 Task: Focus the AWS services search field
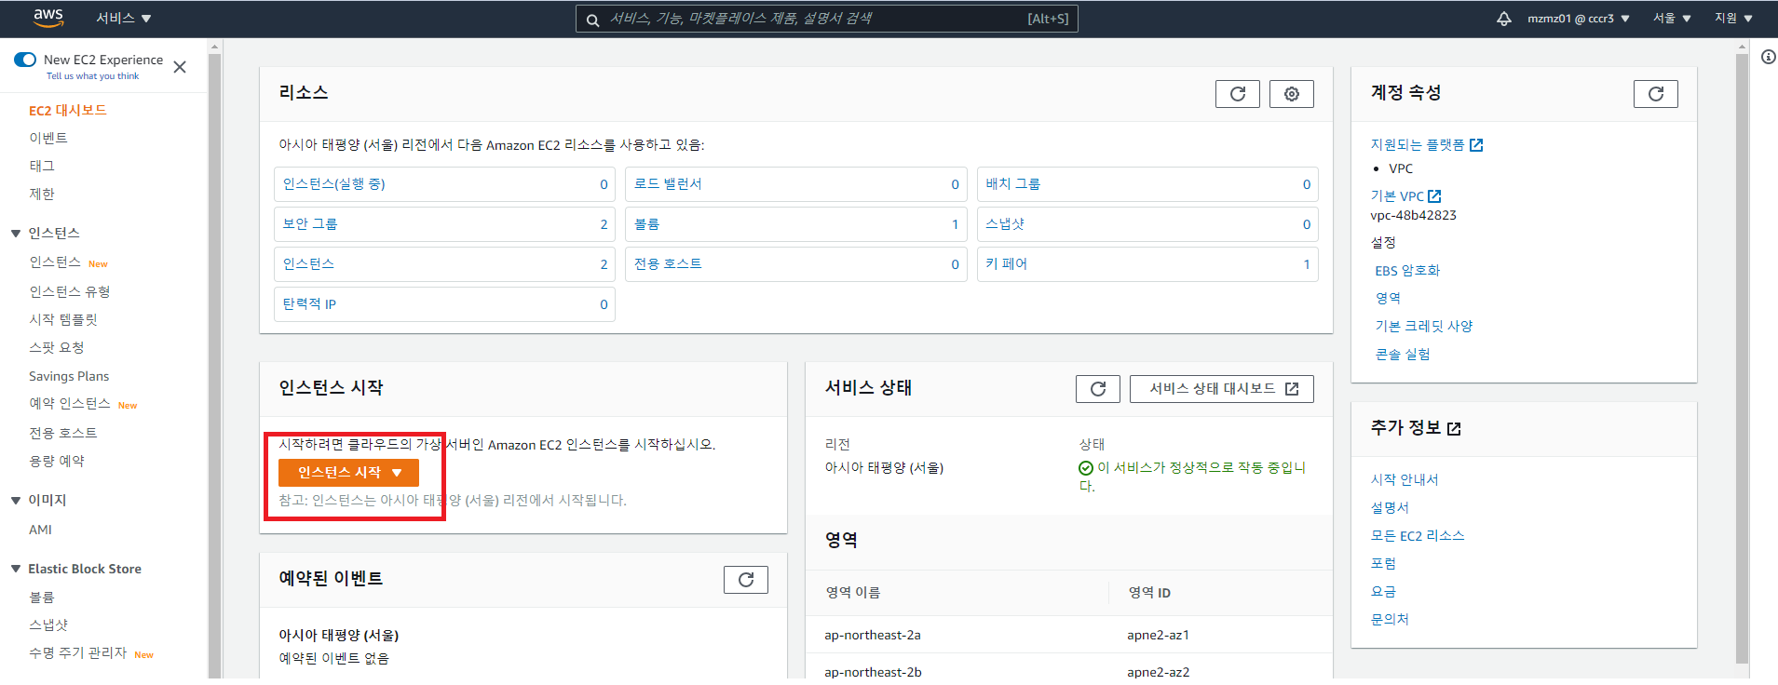point(826,19)
